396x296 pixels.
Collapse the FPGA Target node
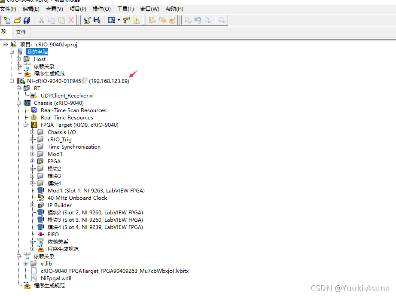(25, 125)
